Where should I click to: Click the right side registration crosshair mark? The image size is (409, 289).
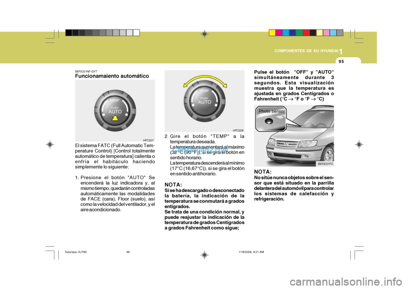click(x=359, y=144)
